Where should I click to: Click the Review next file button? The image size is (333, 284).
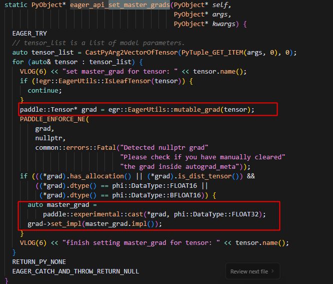coord(252,271)
